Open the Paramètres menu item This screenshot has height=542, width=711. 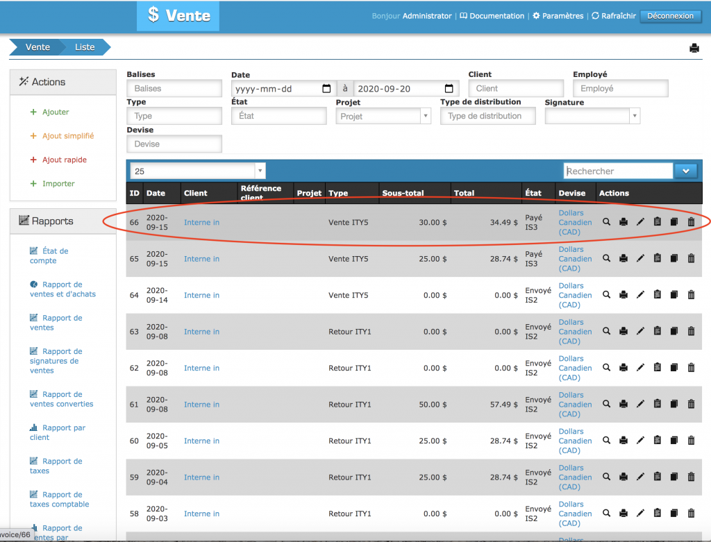pyautogui.click(x=559, y=16)
